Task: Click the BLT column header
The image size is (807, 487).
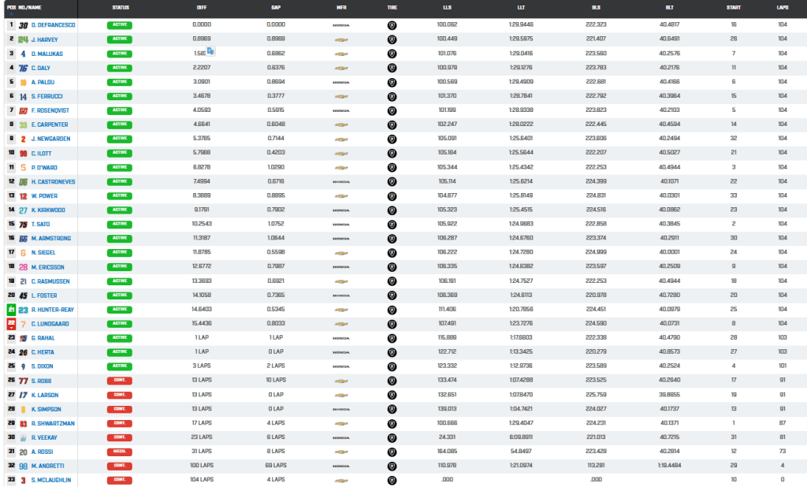Action: 670,8
